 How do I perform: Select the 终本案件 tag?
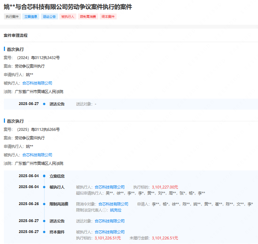108,17
